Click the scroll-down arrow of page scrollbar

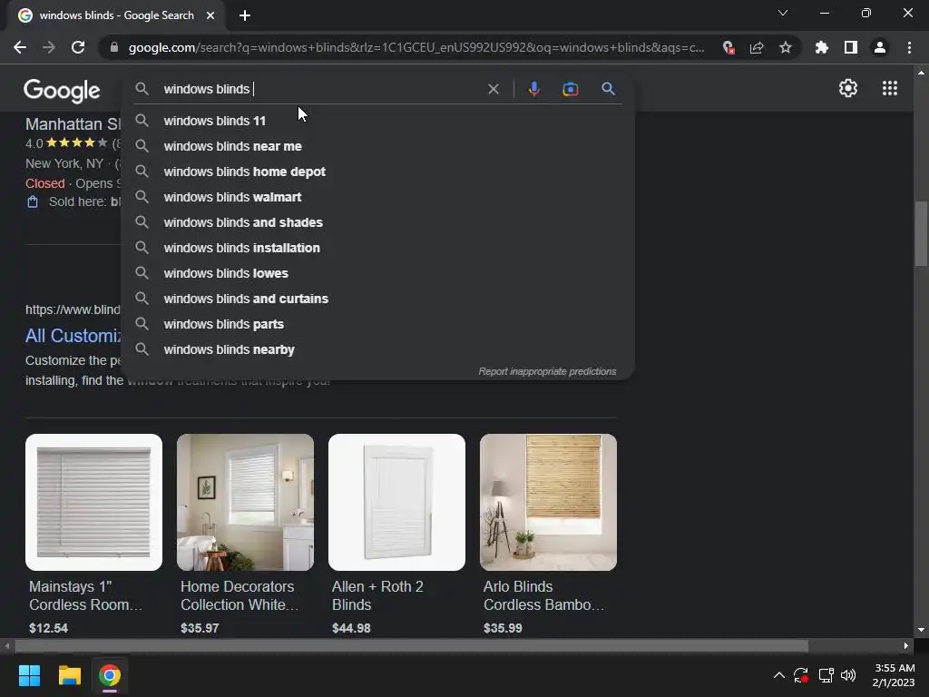pos(921,630)
